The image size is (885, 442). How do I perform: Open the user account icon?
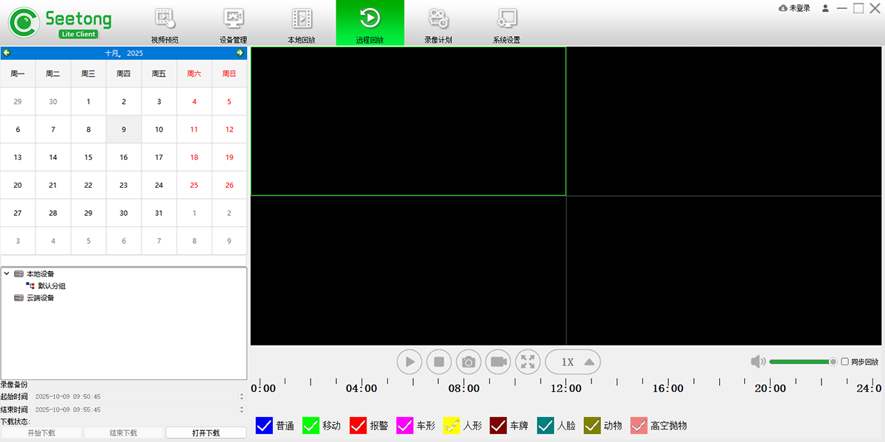[x=825, y=8]
